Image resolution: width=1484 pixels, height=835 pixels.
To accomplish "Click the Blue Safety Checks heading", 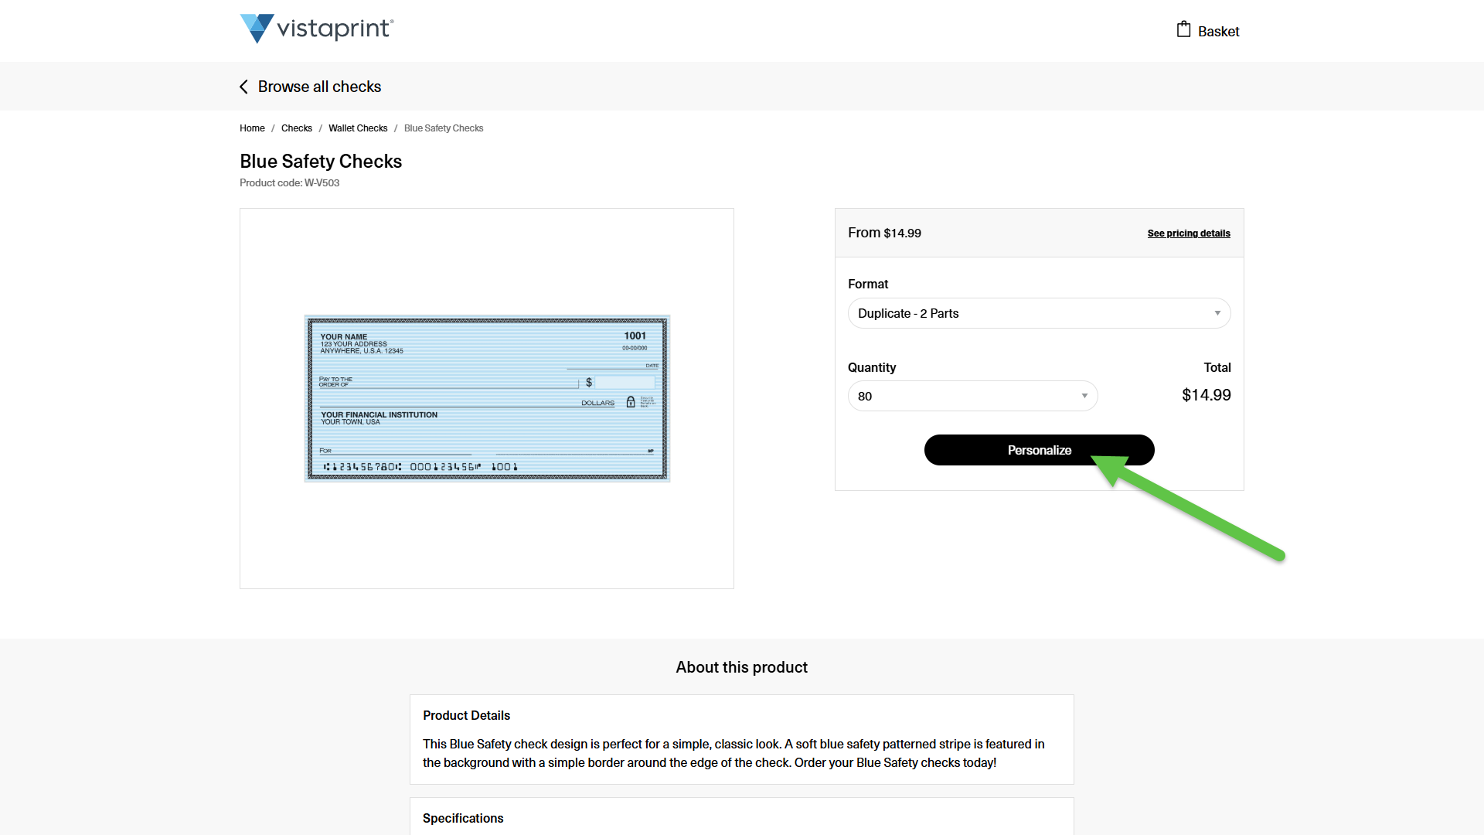I will 321,162.
